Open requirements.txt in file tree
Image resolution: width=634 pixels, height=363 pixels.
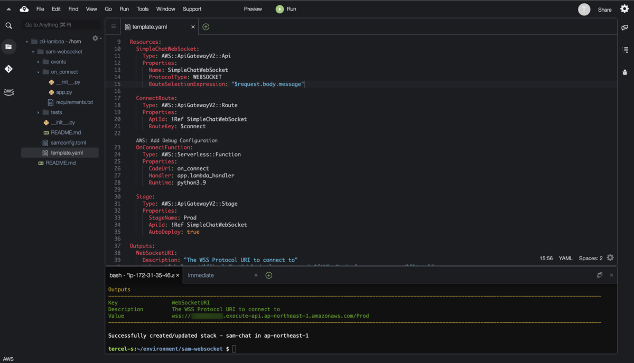pyautogui.click(x=74, y=102)
